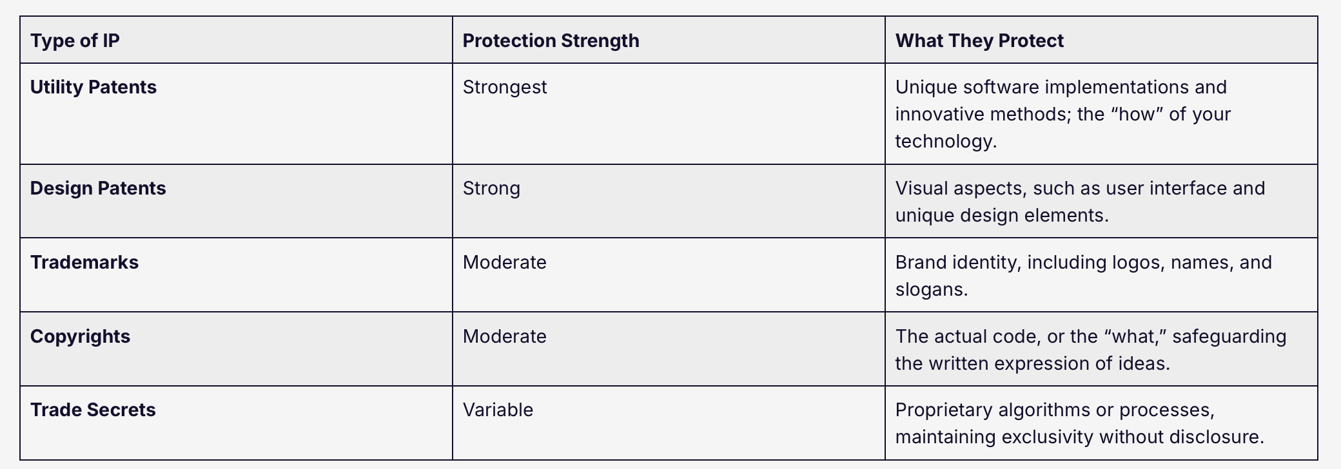The image size is (1341, 469).
Task: Click the 'Variable' protection strength cell
Action: click(498, 410)
